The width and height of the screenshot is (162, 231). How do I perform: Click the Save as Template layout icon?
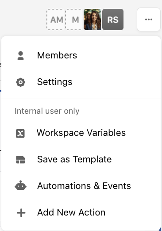tap(20, 160)
